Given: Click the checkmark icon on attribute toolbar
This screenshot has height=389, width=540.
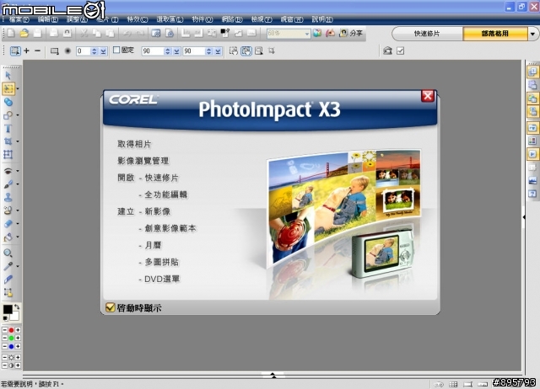Looking at the screenshot, I should (x=400, y=51).
